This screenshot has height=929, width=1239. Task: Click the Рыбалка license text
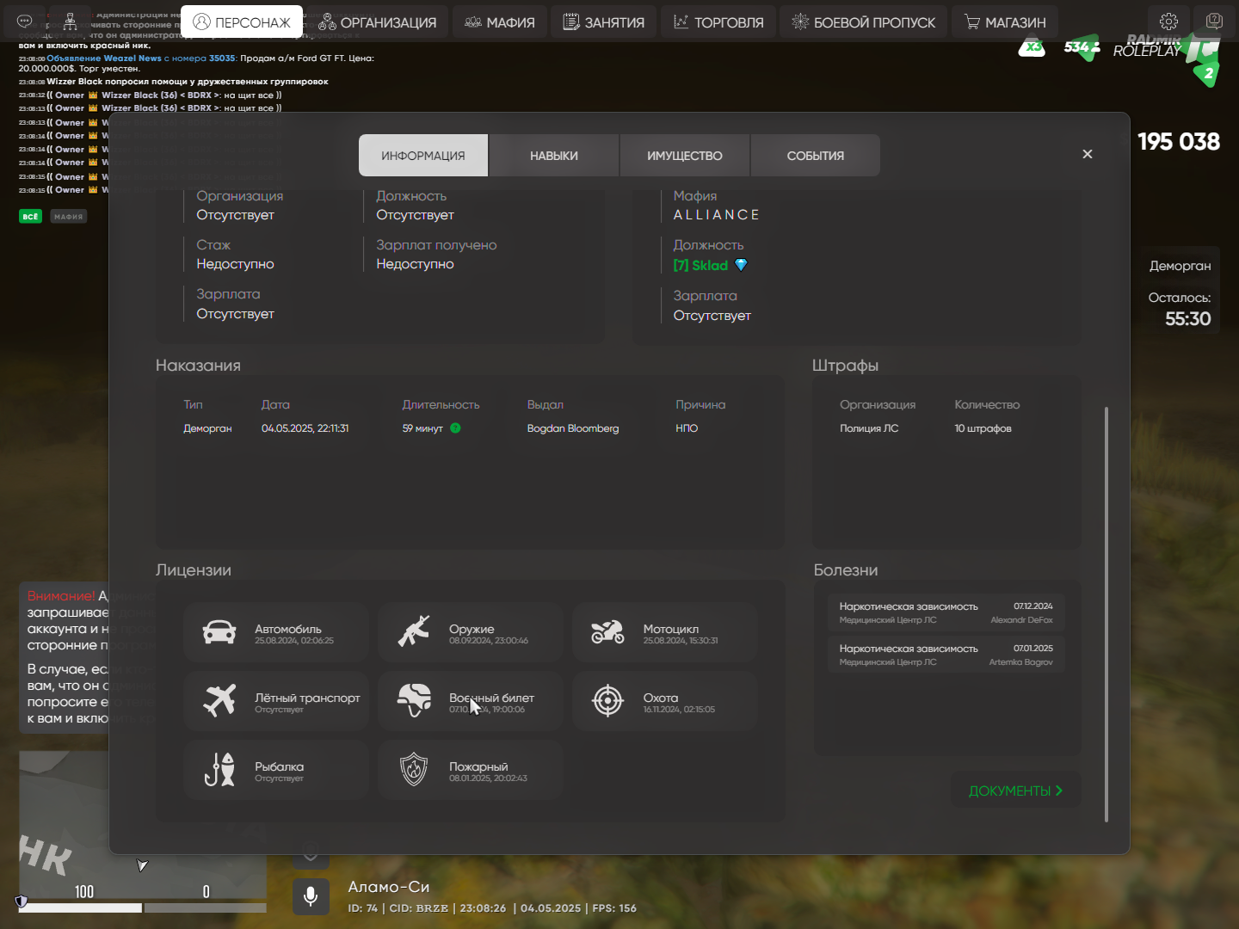click(279, 766)
